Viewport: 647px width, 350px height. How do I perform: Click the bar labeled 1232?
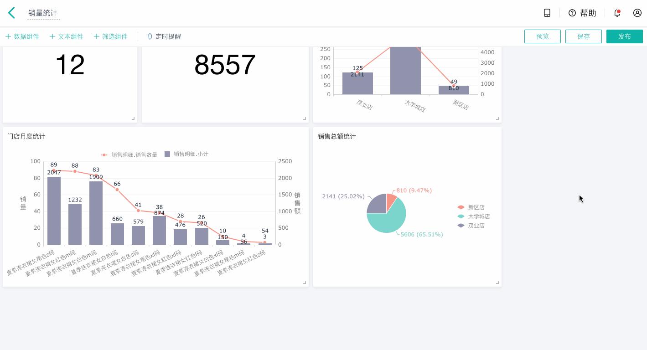coord(75,224)
